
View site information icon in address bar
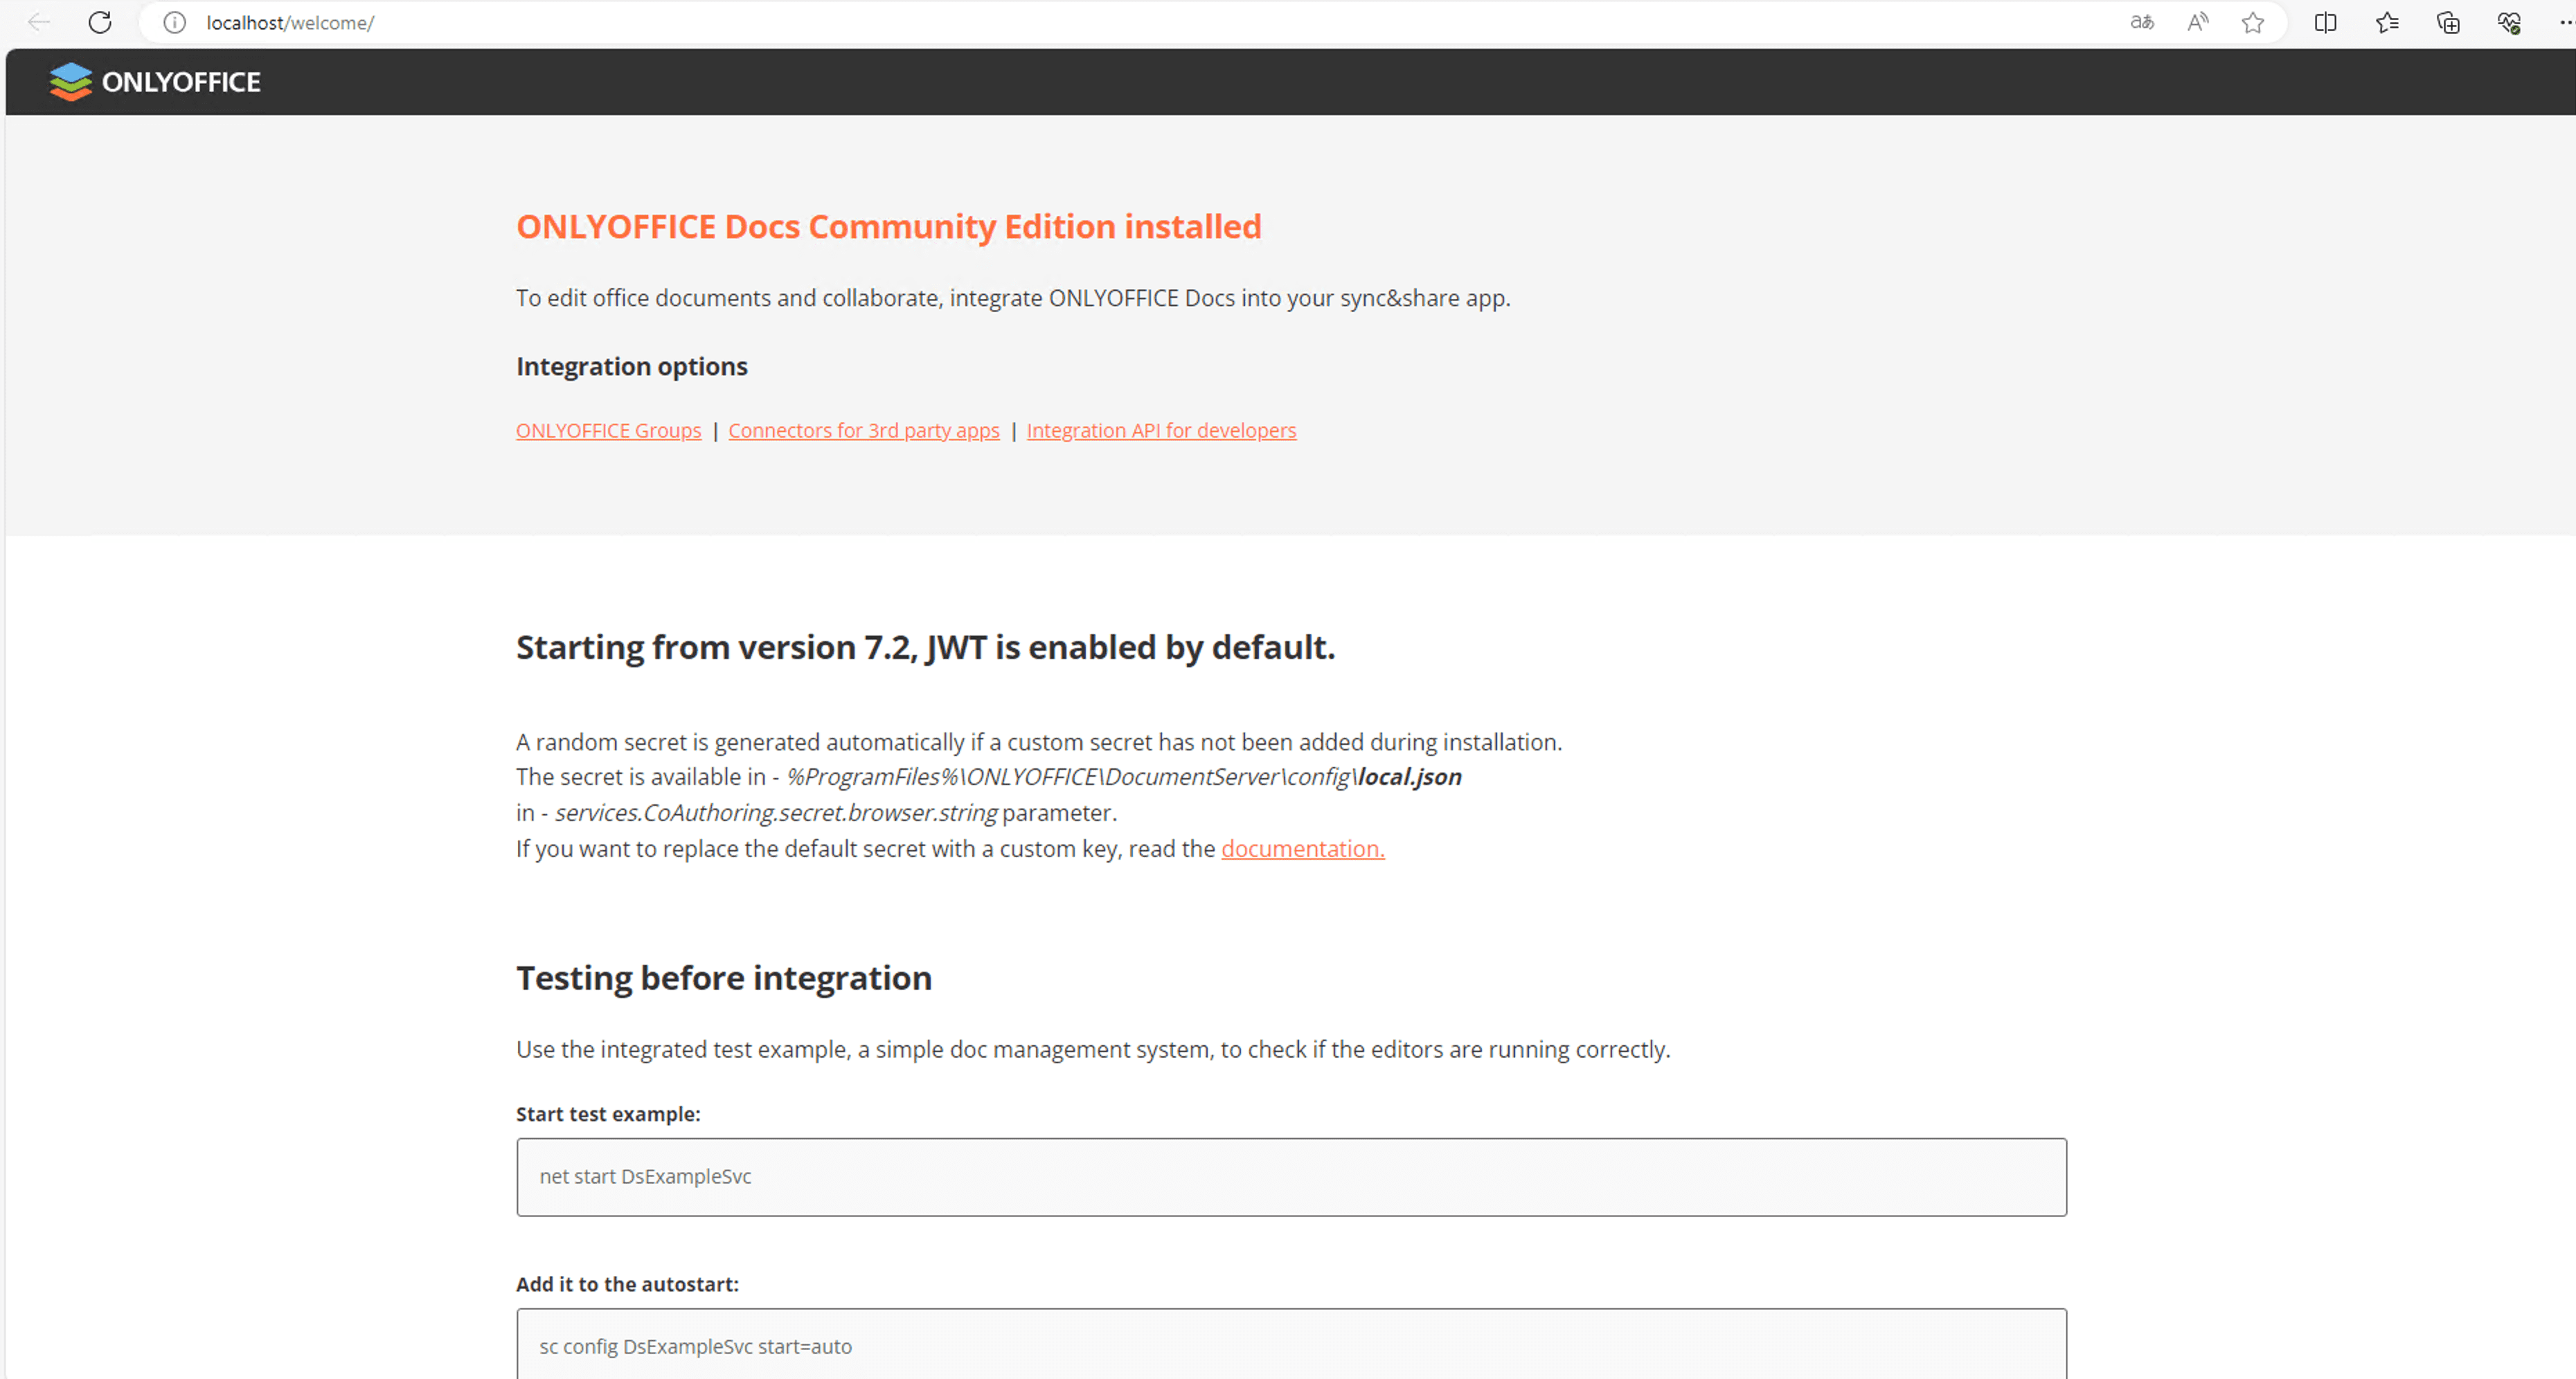tap(175, 22)
